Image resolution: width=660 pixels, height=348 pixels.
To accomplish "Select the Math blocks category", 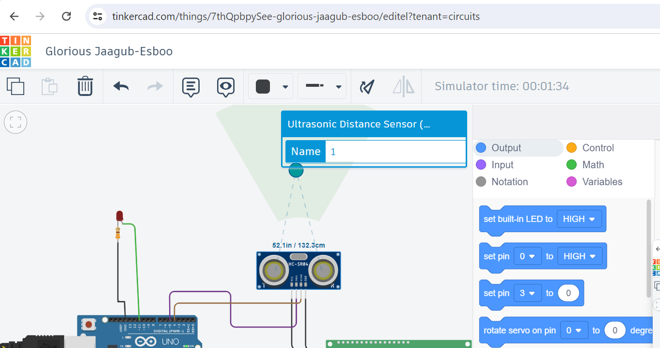I will pos(585,165).
